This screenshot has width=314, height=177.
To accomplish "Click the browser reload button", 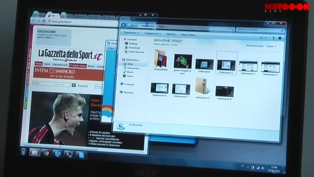I will 44,21.
